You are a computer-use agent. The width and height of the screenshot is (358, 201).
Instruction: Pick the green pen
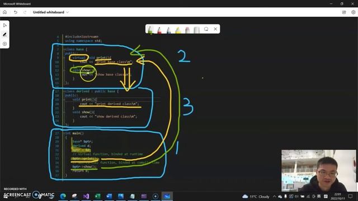(x=150, y=30)
